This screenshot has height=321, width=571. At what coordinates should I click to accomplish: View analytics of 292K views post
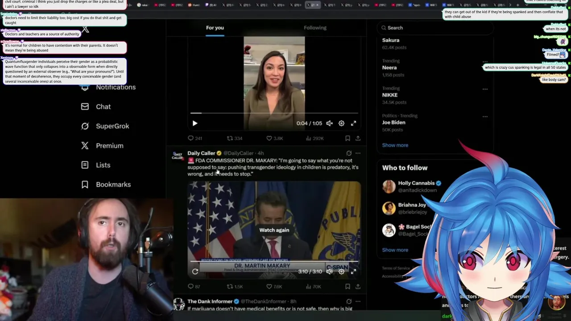tap(314, 138)
